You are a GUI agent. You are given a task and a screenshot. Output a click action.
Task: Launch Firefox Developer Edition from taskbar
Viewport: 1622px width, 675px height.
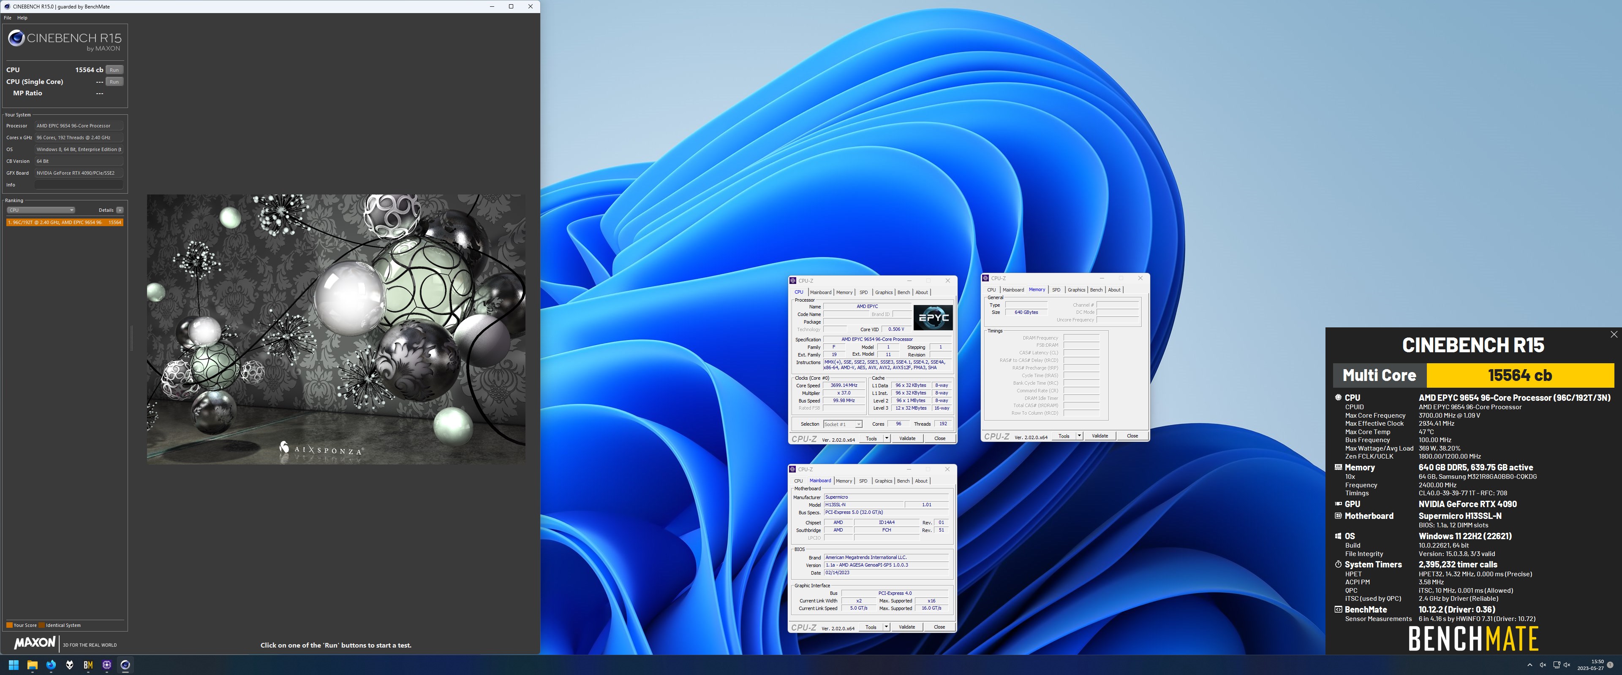click(51, 665)
